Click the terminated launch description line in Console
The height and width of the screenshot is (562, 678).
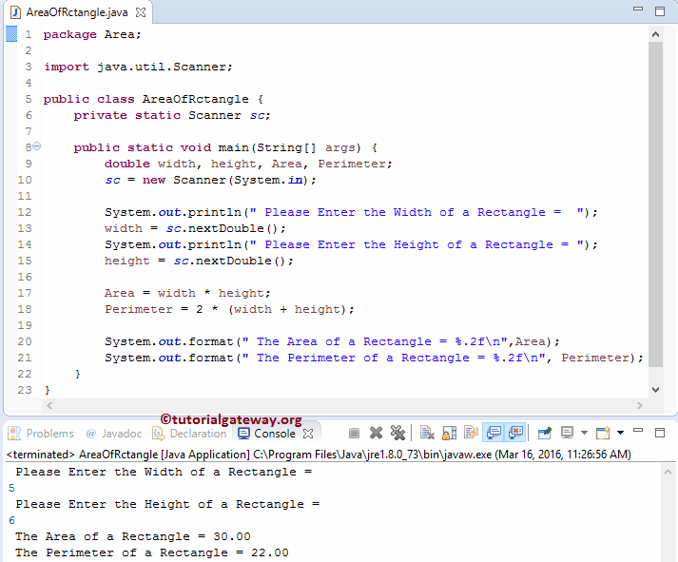pos(319,455)
